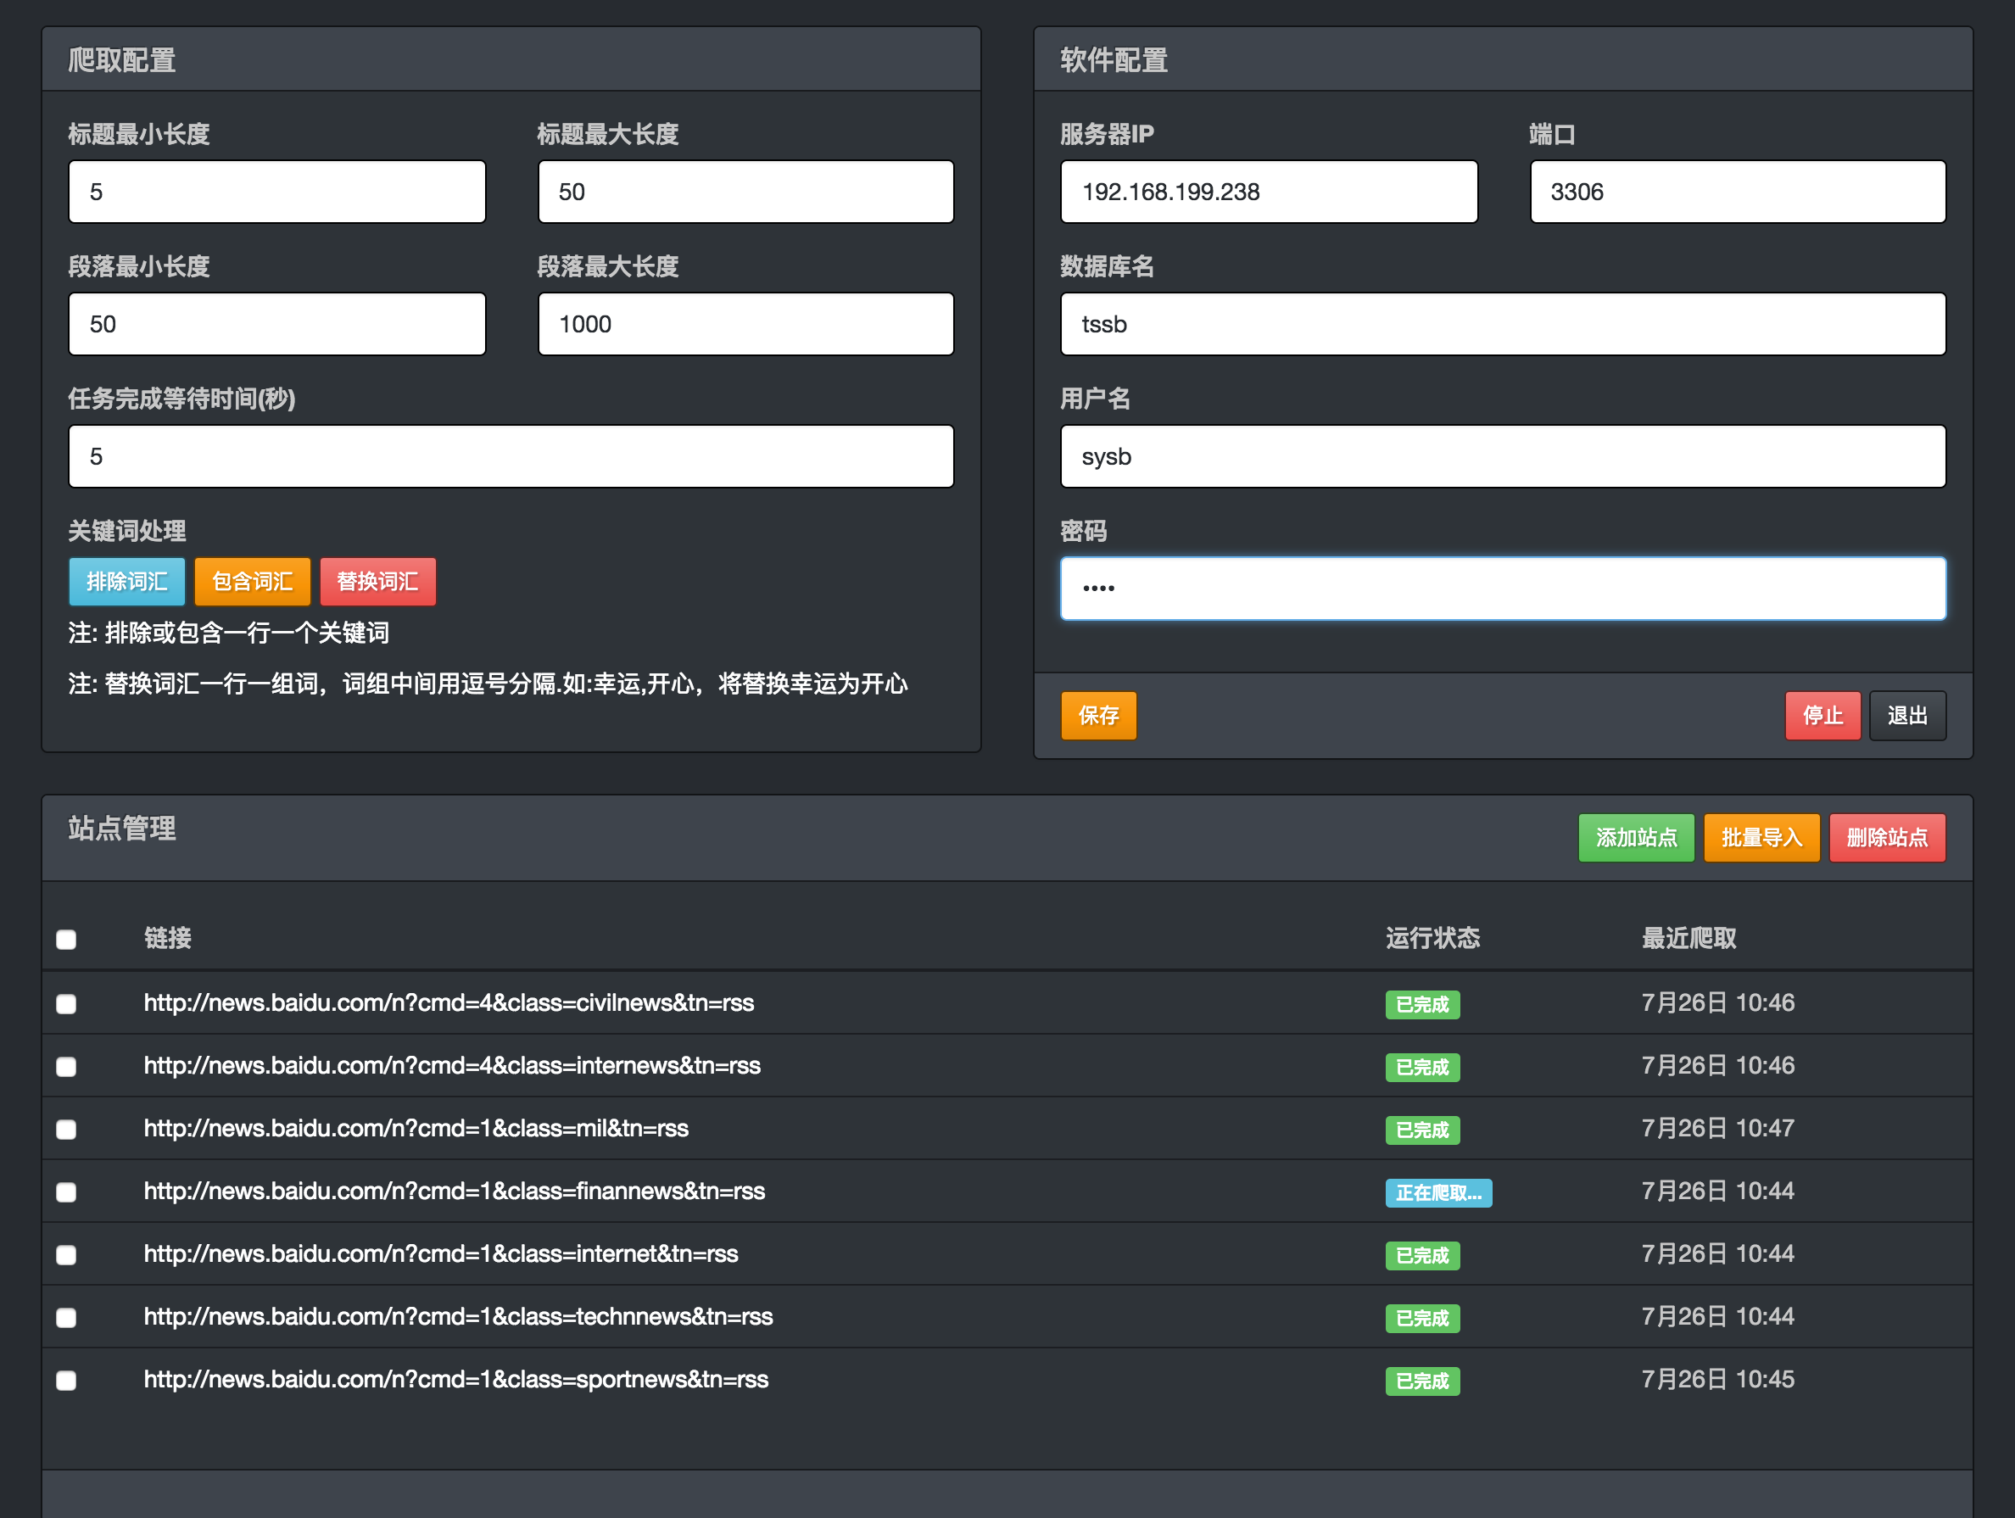Edit the 段落最小长度 field
The image size is (2015, 1518).
277,323
